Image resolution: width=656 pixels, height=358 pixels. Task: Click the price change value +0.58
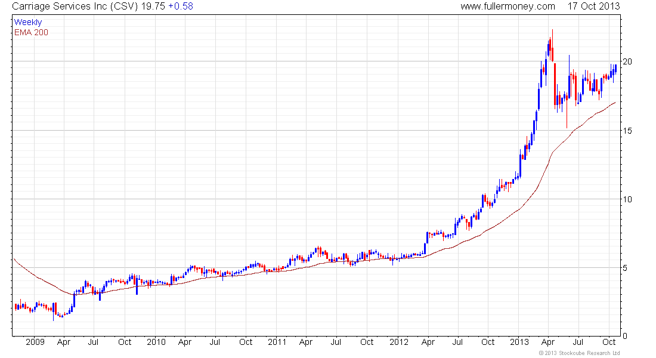(180, 7)
